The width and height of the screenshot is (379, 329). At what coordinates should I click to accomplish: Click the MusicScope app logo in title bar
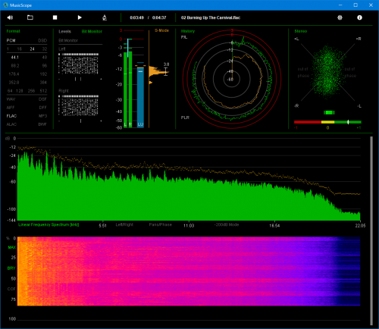click(x=5, y=5)
